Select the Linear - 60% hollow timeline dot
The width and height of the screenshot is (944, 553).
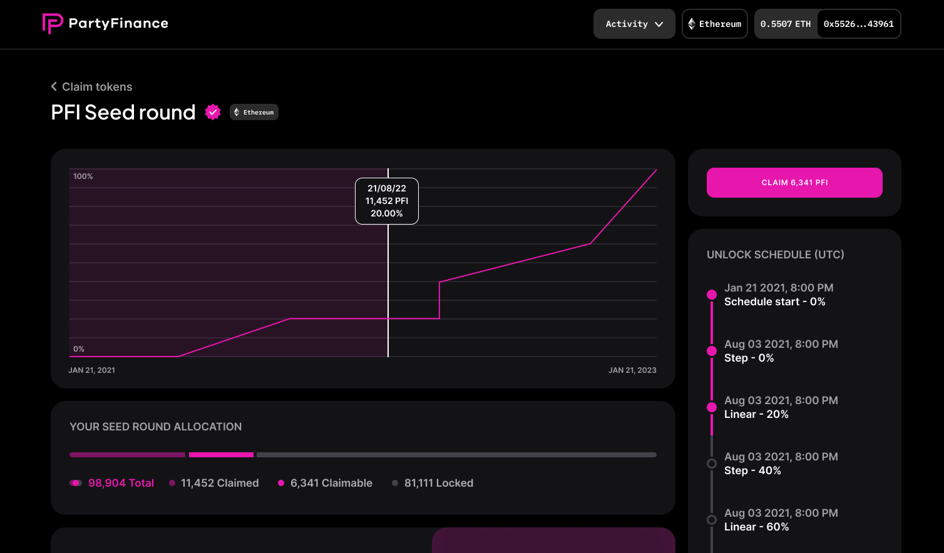[712, 520]
